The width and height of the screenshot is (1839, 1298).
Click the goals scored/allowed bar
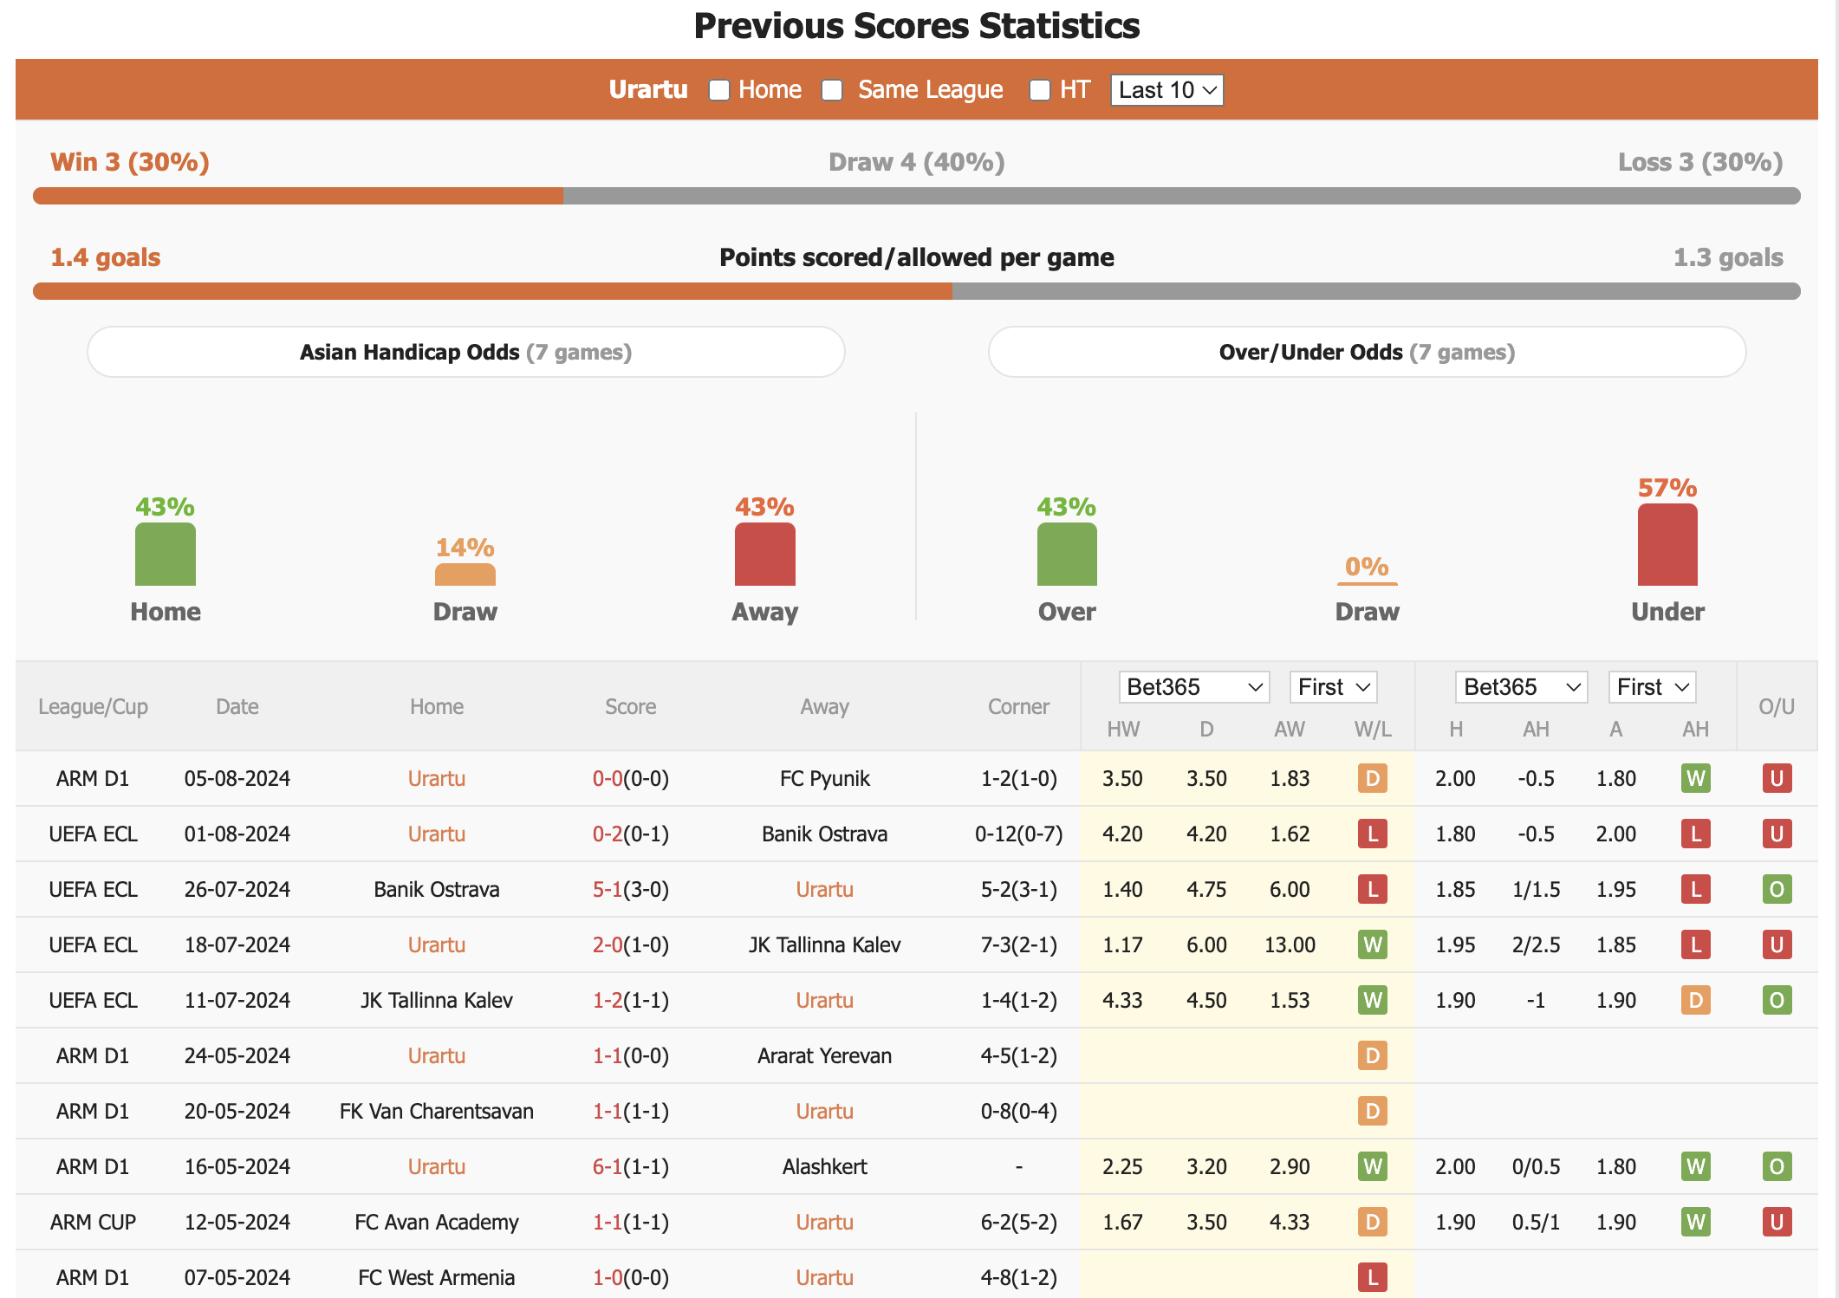pos(917,291)
